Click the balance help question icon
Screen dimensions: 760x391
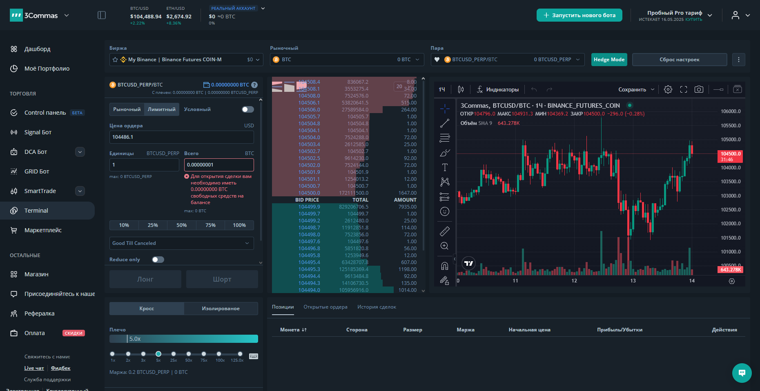254,85
